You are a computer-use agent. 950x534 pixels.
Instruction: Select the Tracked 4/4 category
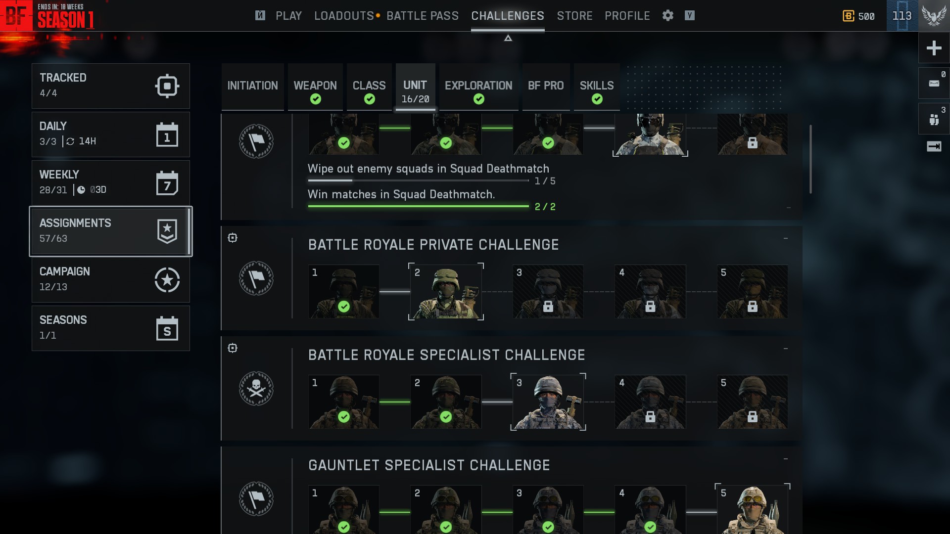pos(111,86)
